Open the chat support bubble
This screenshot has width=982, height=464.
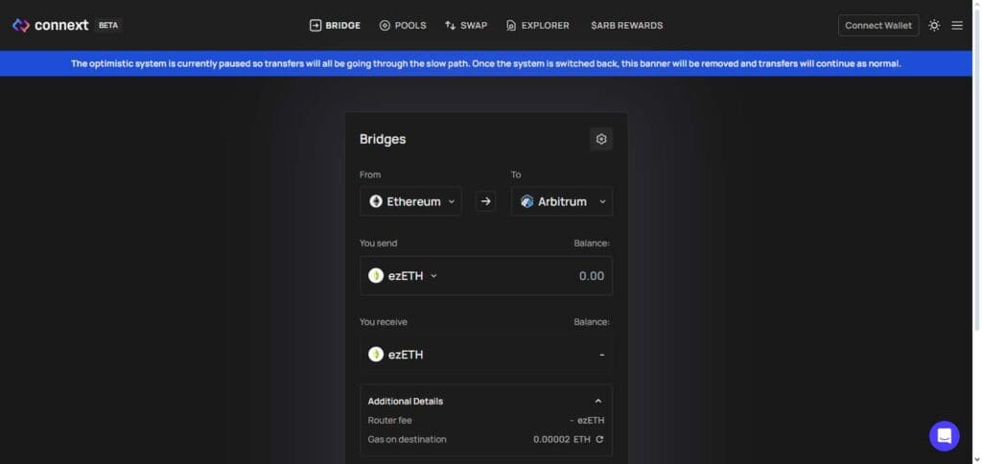pos(944,436)
